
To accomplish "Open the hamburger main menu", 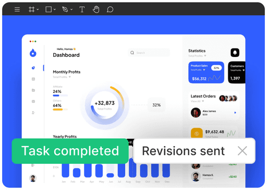I will tap(17, 9).
